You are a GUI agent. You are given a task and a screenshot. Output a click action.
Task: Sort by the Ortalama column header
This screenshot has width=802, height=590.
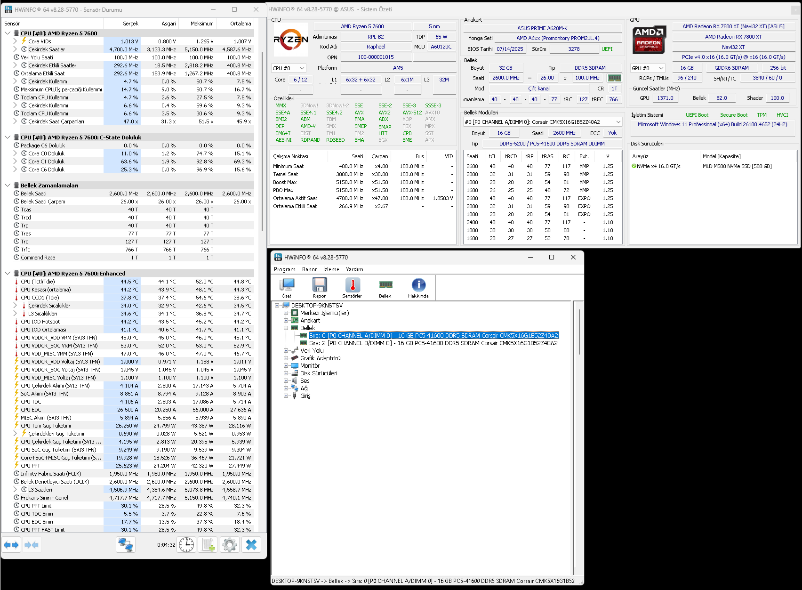[235, 24]
